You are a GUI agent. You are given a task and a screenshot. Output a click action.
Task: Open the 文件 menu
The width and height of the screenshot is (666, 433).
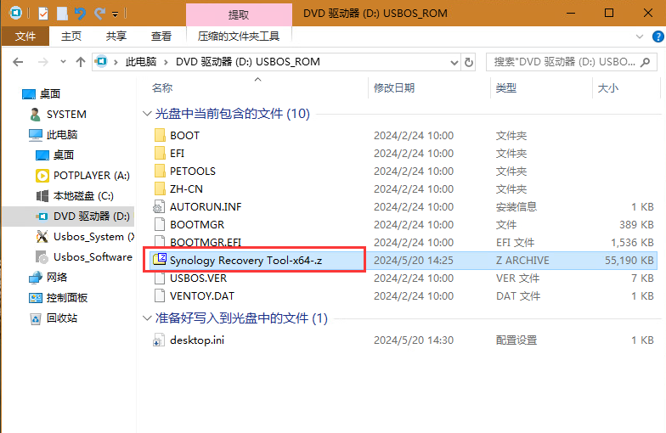[x=25, y=36]
